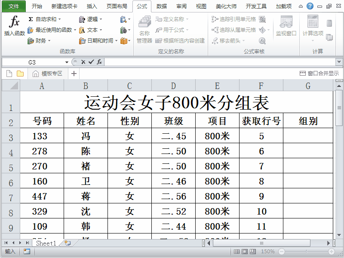Click the zoom out minus button
This screenshot has width=344, height=258.
282,252
